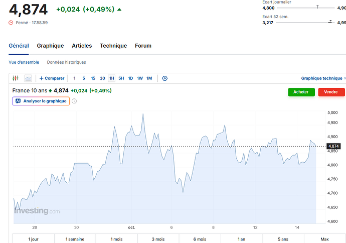
Task: Click the info icon beside Analyser le graphique
Action: (x=74, y=101)
